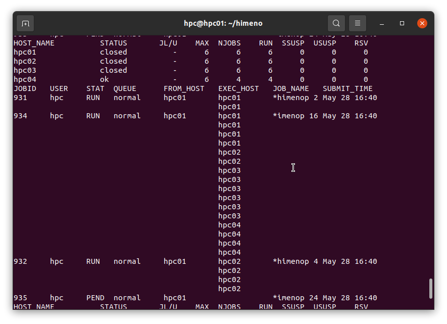The height and width of the screenshot is (324, 447).
Task: Click the JOB_NAME column header
Action: coord(291,88)
